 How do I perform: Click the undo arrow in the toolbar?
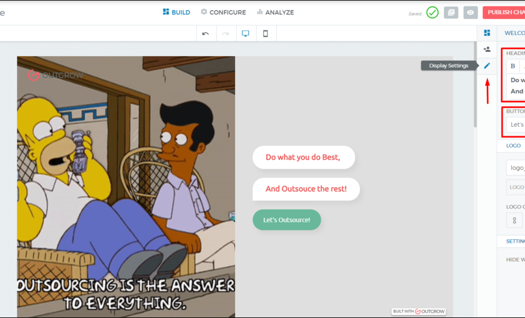(x=205, y=34)
